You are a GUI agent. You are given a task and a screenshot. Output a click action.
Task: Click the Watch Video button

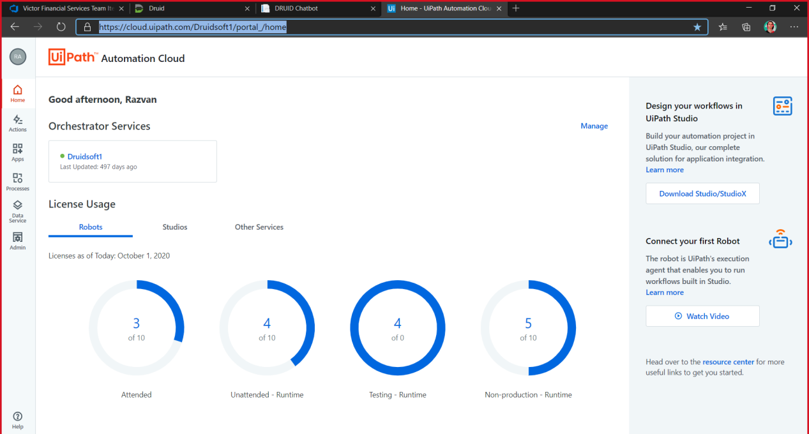coord(702,316)
